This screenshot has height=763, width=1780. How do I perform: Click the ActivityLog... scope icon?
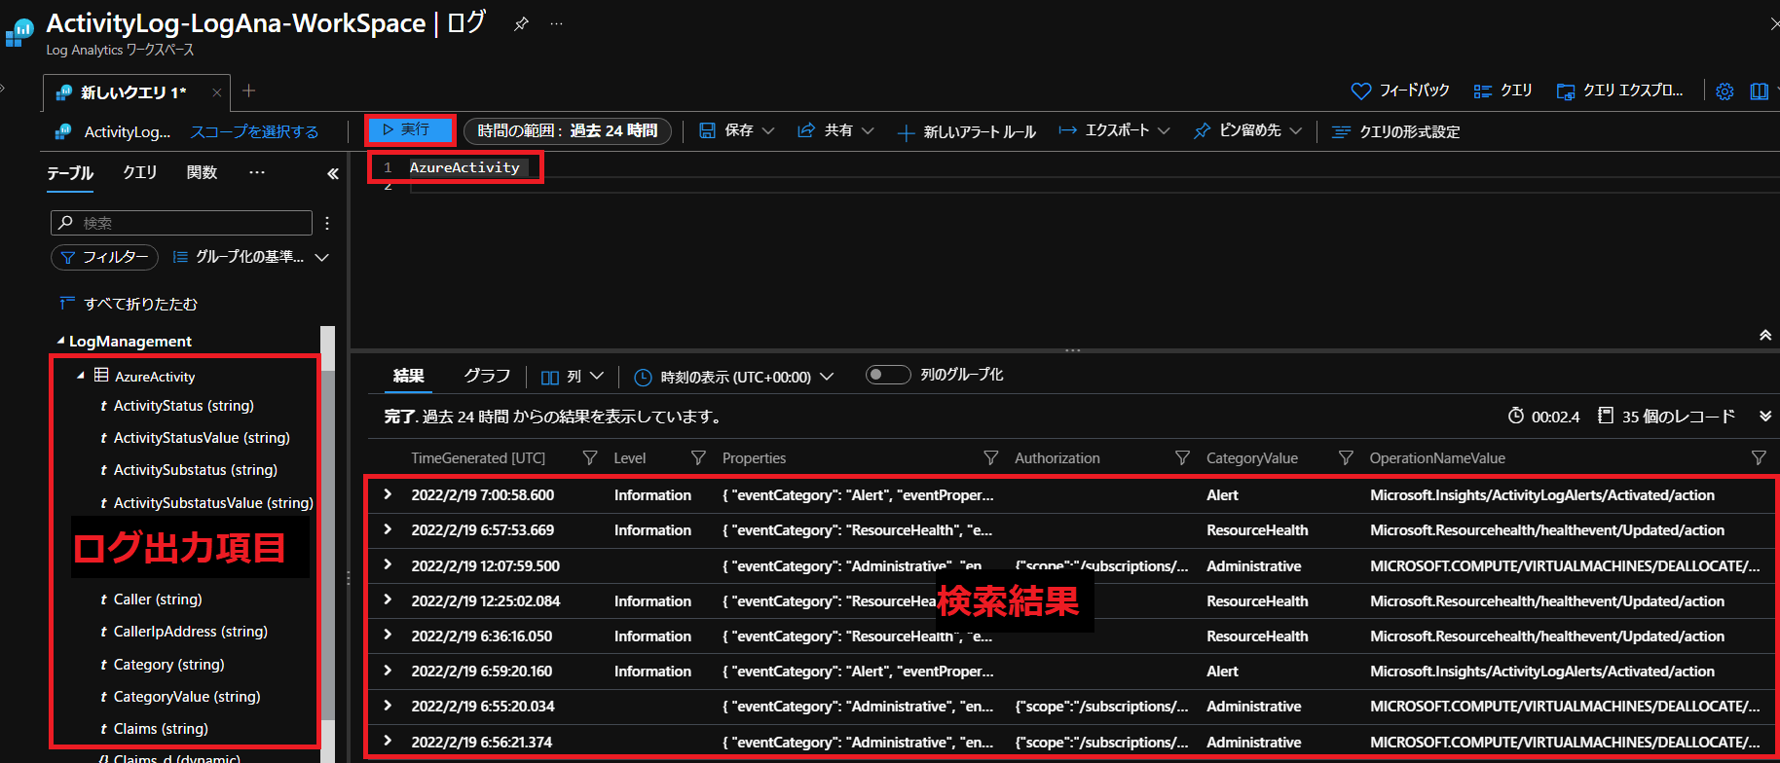coord(63,131)
